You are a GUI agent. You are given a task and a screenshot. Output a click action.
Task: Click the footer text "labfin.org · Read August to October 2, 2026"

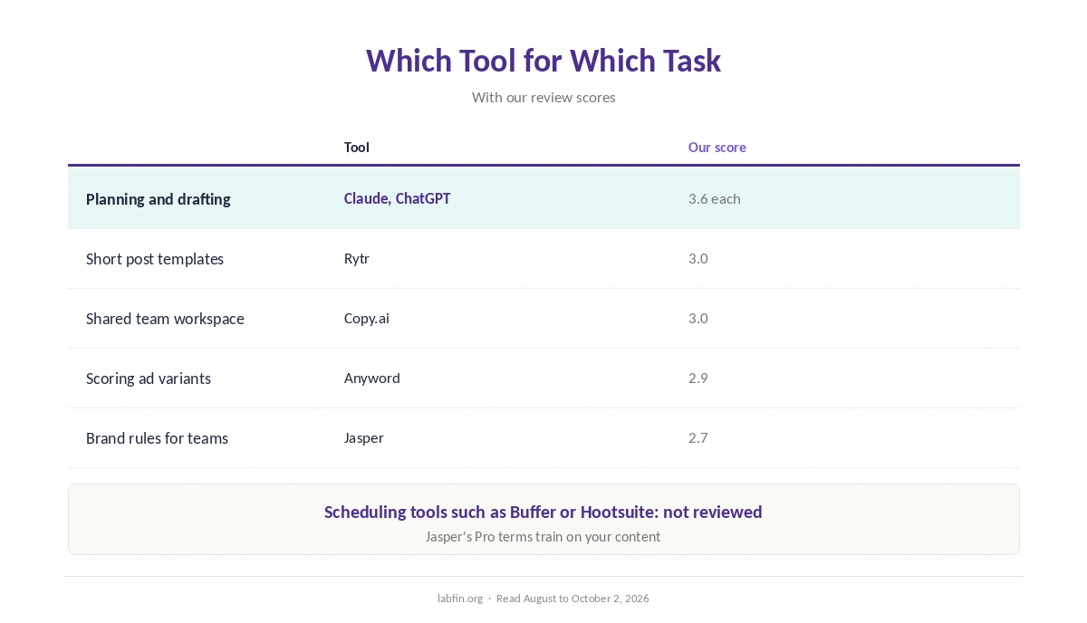click(x=543, y=599)
